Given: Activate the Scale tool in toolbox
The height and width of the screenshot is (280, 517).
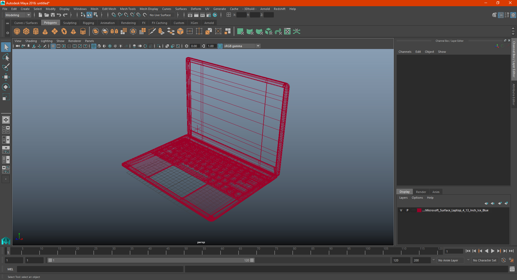Looking at the screenshot, I should 6,97.
